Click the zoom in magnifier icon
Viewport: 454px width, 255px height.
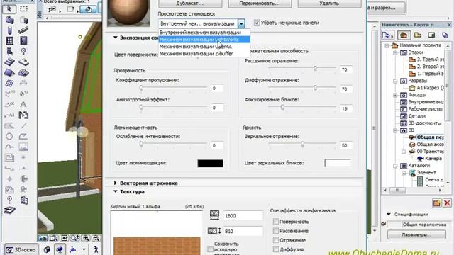[x=86, y=238]
